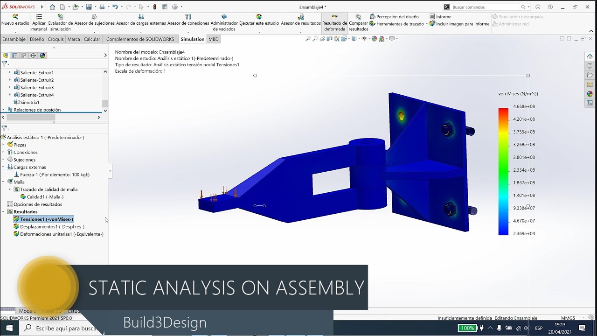Select Tensiones1 (-vonMises-) result
The width and height of the screenshot is (597, 336).
[x=43, y=219]
